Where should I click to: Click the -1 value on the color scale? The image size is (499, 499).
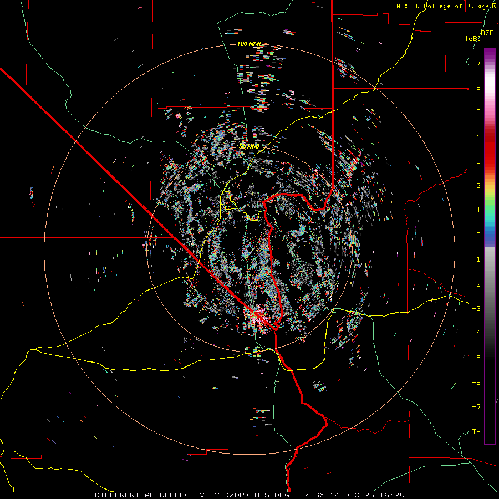[x=476, y=259]
